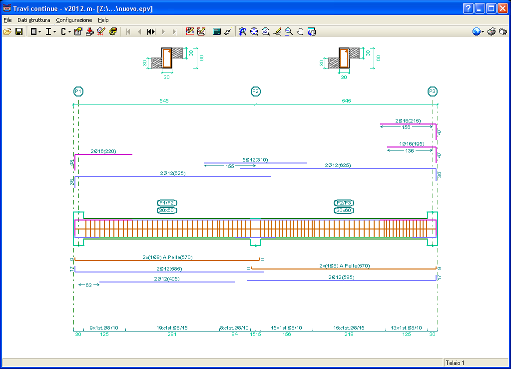Click the zoom window magnifier icon
511x369 pixels.
coord(288,31)
